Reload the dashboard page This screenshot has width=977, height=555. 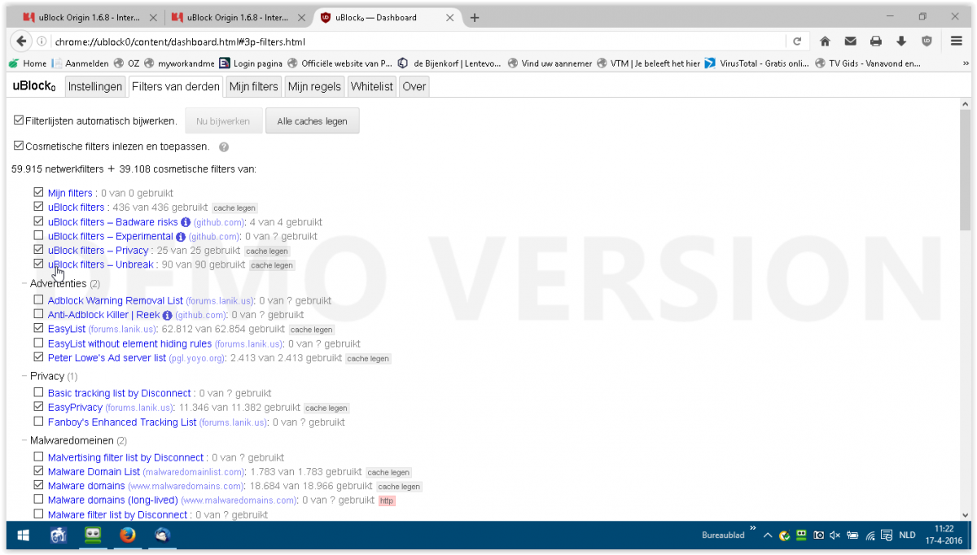(797, 42)
